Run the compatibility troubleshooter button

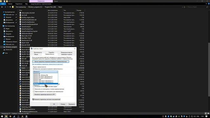[51, 62]
